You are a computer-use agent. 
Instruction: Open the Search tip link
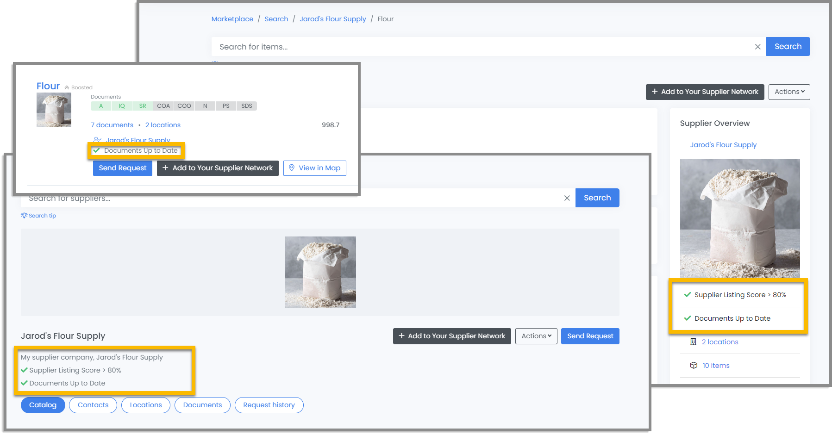tap(38, 216)
